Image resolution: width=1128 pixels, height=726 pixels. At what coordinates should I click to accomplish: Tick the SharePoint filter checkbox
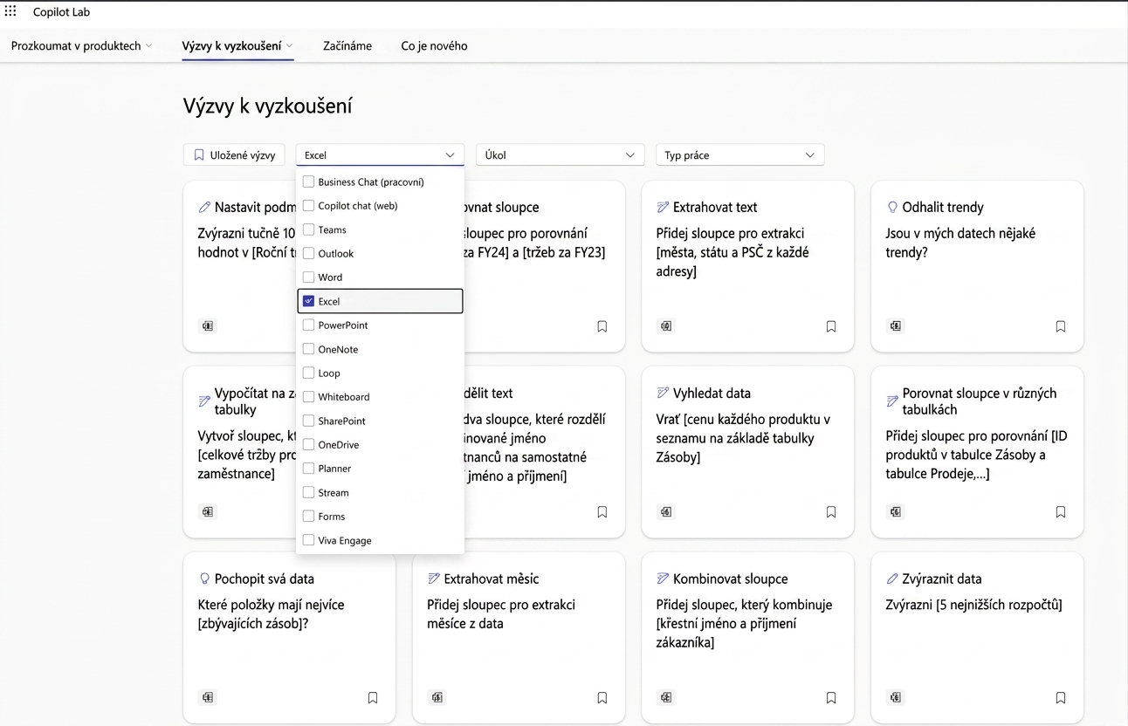308,421
